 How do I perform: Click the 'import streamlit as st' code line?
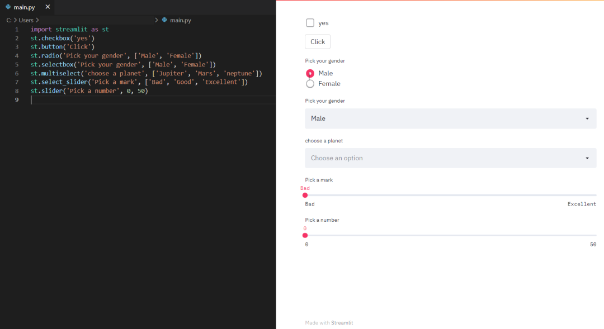click(x=70, y=29)
